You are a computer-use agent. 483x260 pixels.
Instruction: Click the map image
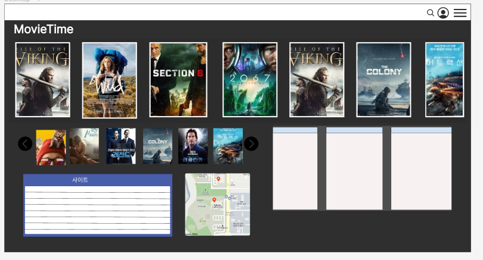tap(218, 205)
